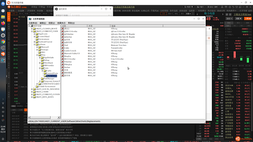Collapse the Wine key in the tree
253x142 pixels.
(x=37, y=55)
